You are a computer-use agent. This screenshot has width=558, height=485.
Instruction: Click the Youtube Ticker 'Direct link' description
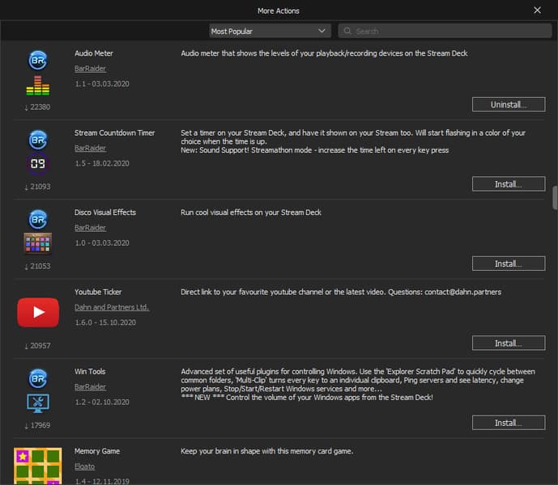click(x=341, y=292)
